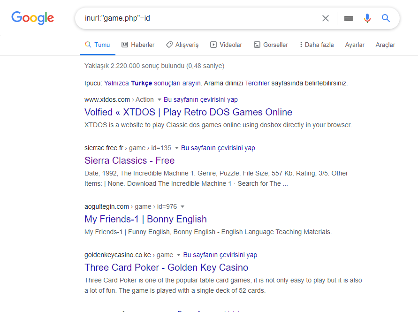Click the Date, 1992, The Incredible Machine snippet
Image resolution: width=418 pixels, height=312 pixels.
[x=216, y=178]
